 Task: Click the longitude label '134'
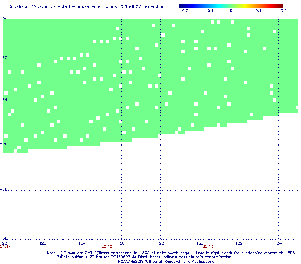(x=278, y=243)
